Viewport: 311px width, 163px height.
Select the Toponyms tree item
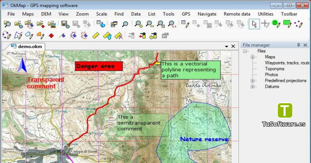tap(274, 69)
